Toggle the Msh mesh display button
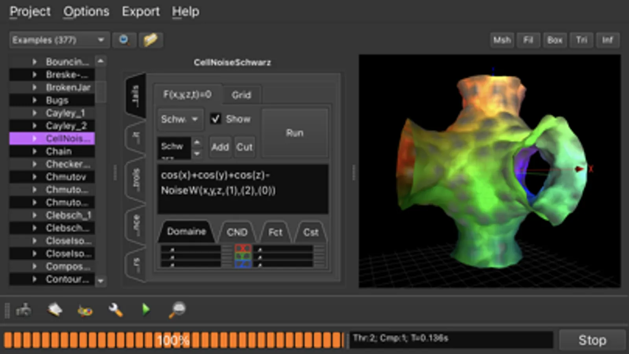The image size is (629, 354). coord(502,40)
